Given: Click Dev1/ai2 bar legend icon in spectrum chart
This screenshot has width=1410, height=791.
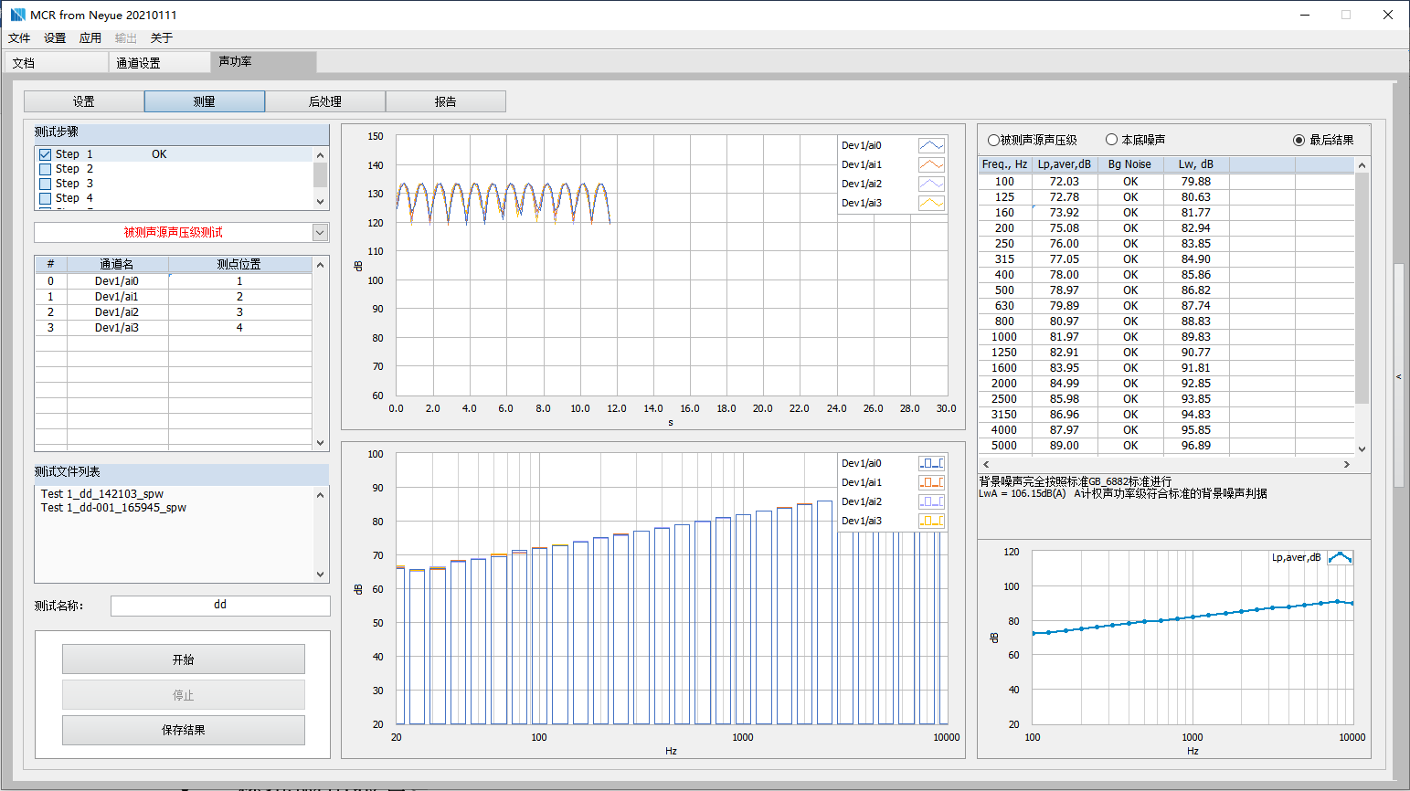Looking at the screenshot, I should coord(930,501).
